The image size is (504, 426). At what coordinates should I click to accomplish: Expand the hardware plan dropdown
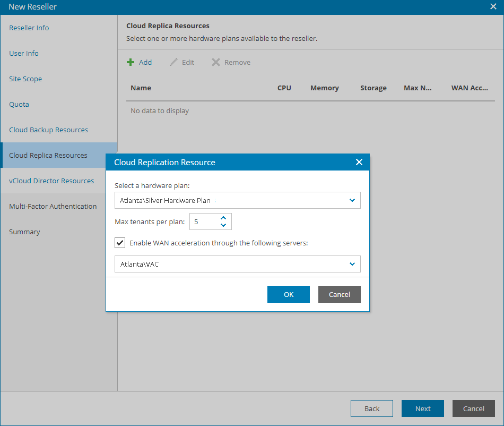point(352,200)
